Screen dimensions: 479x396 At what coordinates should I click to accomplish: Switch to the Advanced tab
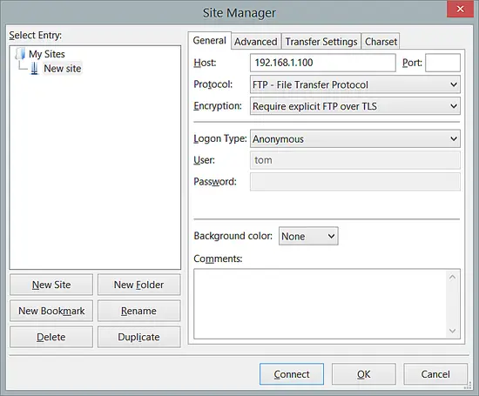[256, 42]
